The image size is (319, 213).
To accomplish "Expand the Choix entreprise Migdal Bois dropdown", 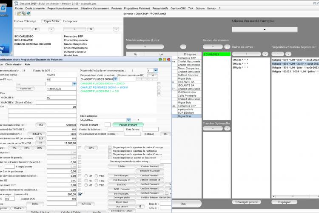I will pos(128,120).
